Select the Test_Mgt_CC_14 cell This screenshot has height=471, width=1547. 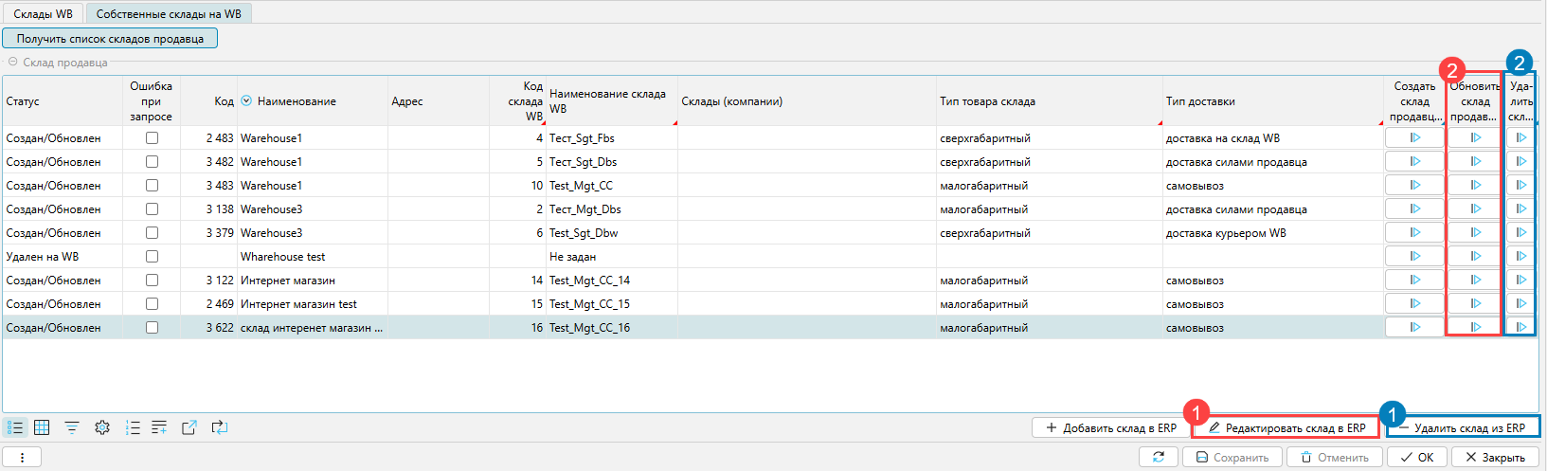(x=612, y=280)
